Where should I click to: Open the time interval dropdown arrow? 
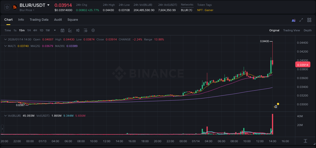tap(54, 30)
